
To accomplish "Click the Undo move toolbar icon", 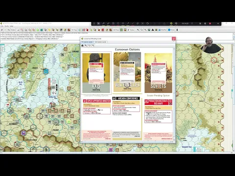I will (x=2, y=30).
